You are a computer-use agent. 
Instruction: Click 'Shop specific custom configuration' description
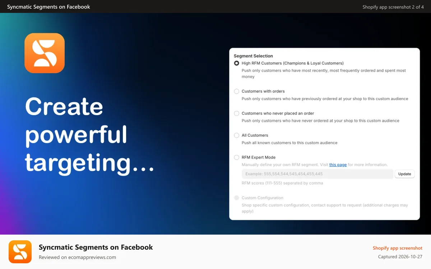pos(325,208)
